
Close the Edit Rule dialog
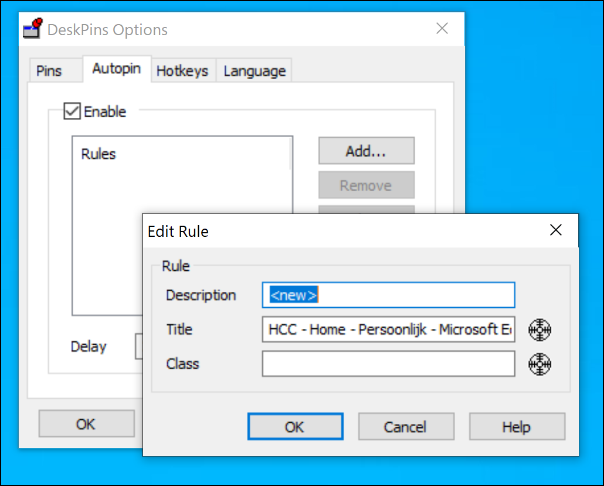coord(555,230)
